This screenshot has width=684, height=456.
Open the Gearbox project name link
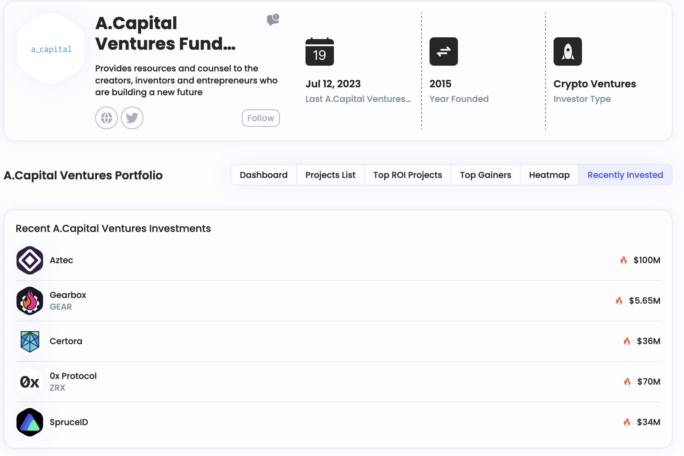[x=68, y=295]
